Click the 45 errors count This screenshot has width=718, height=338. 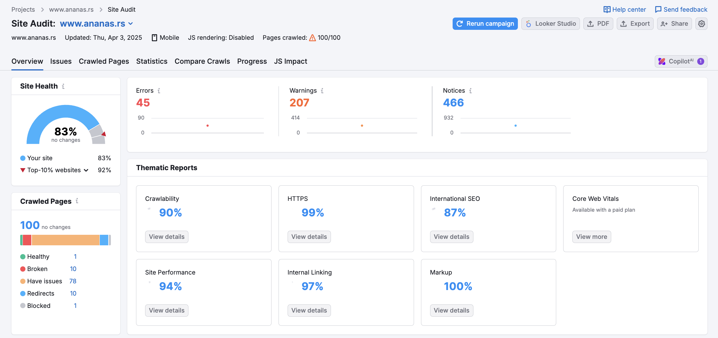point(143,103)
